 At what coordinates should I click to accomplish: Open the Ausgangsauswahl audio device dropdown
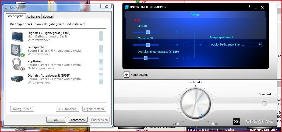236,44
